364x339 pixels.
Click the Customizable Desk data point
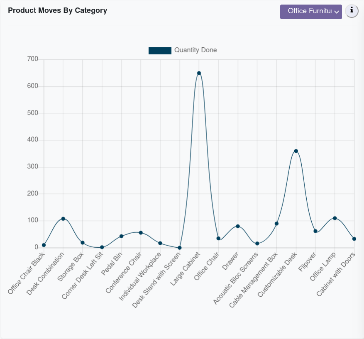point(296,151)
